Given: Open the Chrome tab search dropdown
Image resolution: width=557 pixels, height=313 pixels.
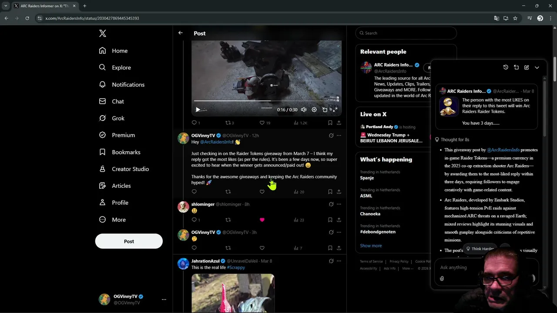Looking at the screenshot, I should point(6,6).
